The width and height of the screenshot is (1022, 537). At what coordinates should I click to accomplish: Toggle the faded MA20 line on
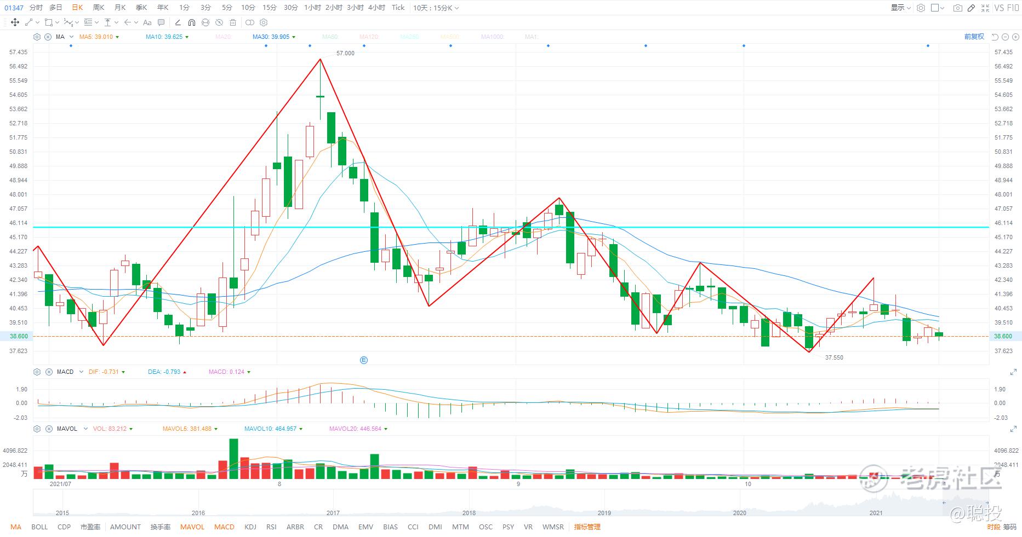point(223,37)
